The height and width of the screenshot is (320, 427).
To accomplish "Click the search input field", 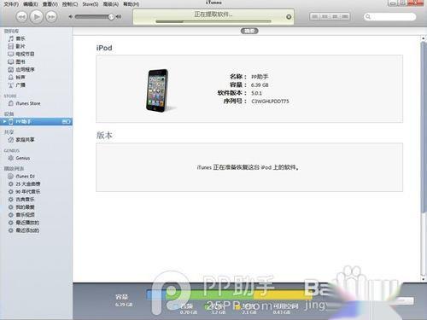I will pos(389,17).
